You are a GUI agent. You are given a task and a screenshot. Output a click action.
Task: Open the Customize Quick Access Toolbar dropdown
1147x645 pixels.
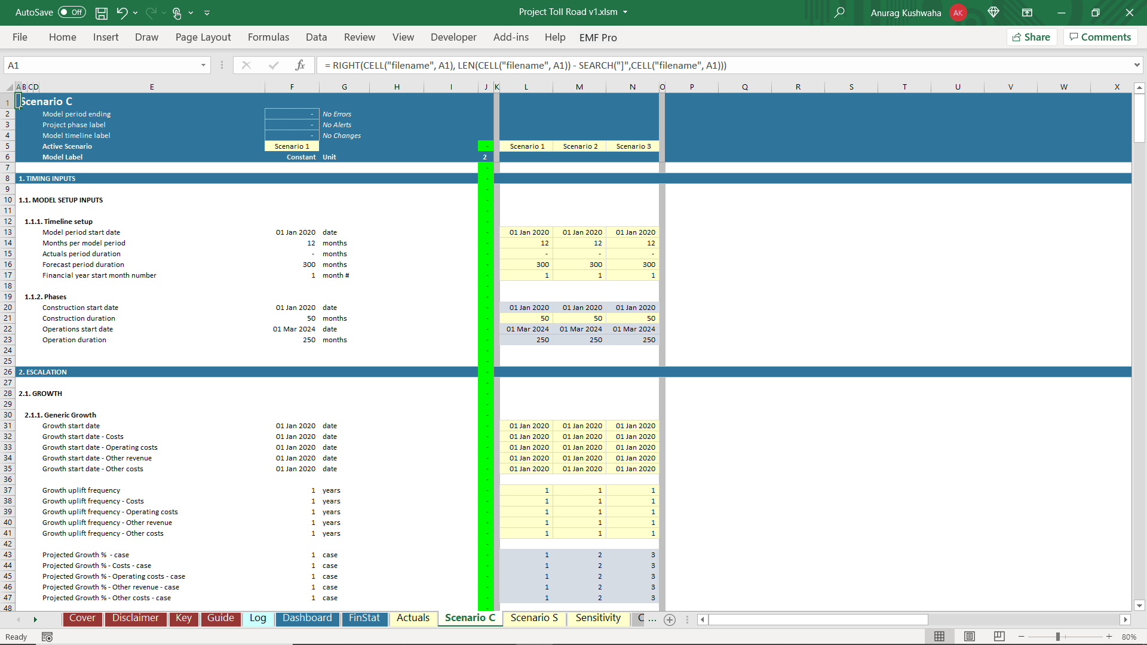(207, 13)
